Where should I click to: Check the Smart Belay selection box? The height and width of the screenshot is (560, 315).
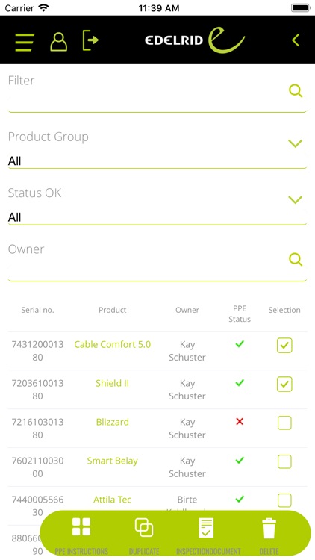tap(284, 461)
